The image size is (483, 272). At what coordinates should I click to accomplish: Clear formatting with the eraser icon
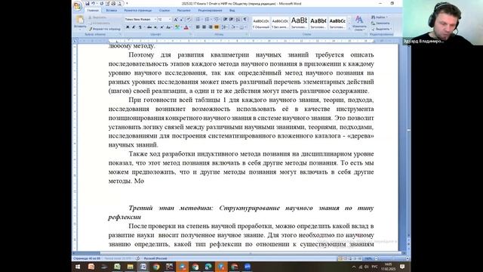189,20
